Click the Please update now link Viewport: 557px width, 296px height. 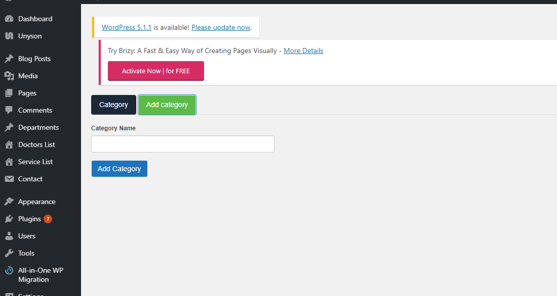(x=221, y=27)
